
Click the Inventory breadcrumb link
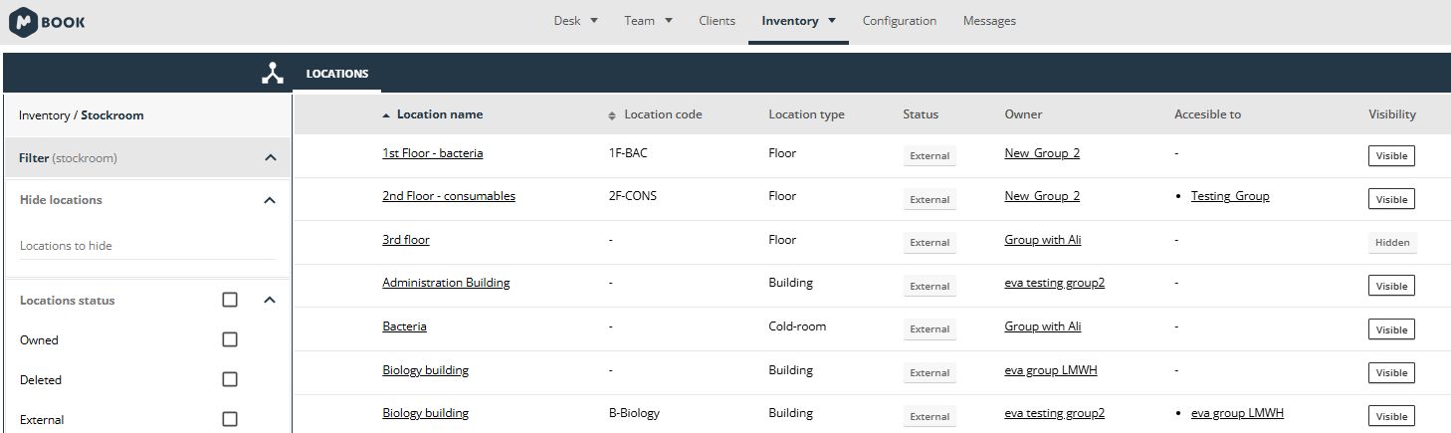[x=44, y=115]
